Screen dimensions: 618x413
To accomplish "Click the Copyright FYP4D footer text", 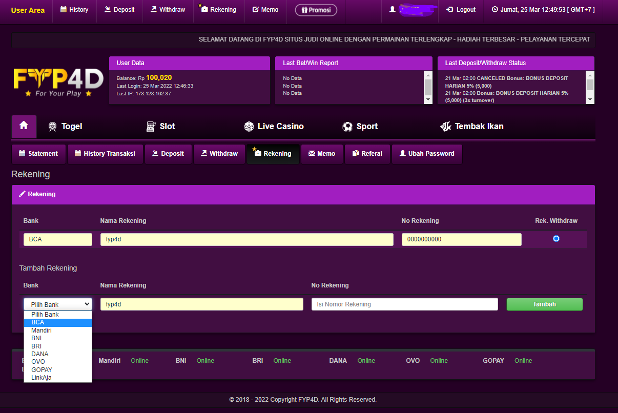I will coord(303,400).
